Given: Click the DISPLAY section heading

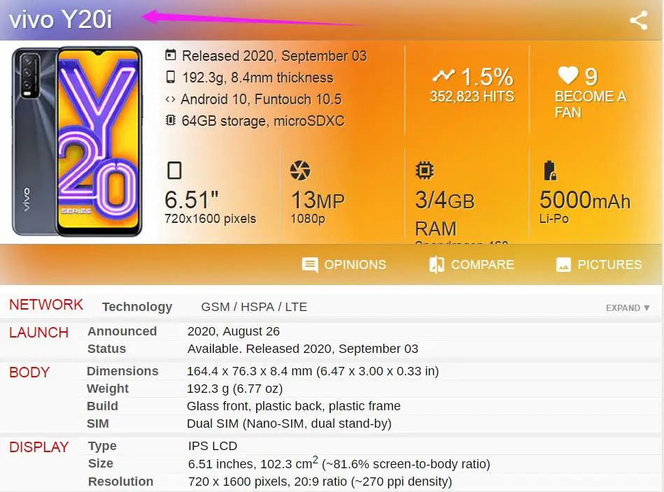Looking at the screenshot, I should tap(39, 447).
